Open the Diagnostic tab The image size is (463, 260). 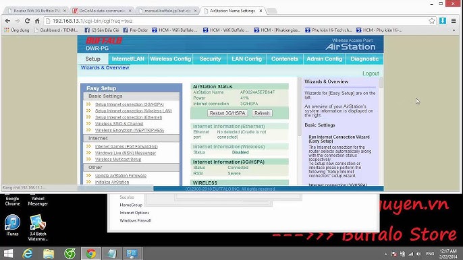coord(364,59)
